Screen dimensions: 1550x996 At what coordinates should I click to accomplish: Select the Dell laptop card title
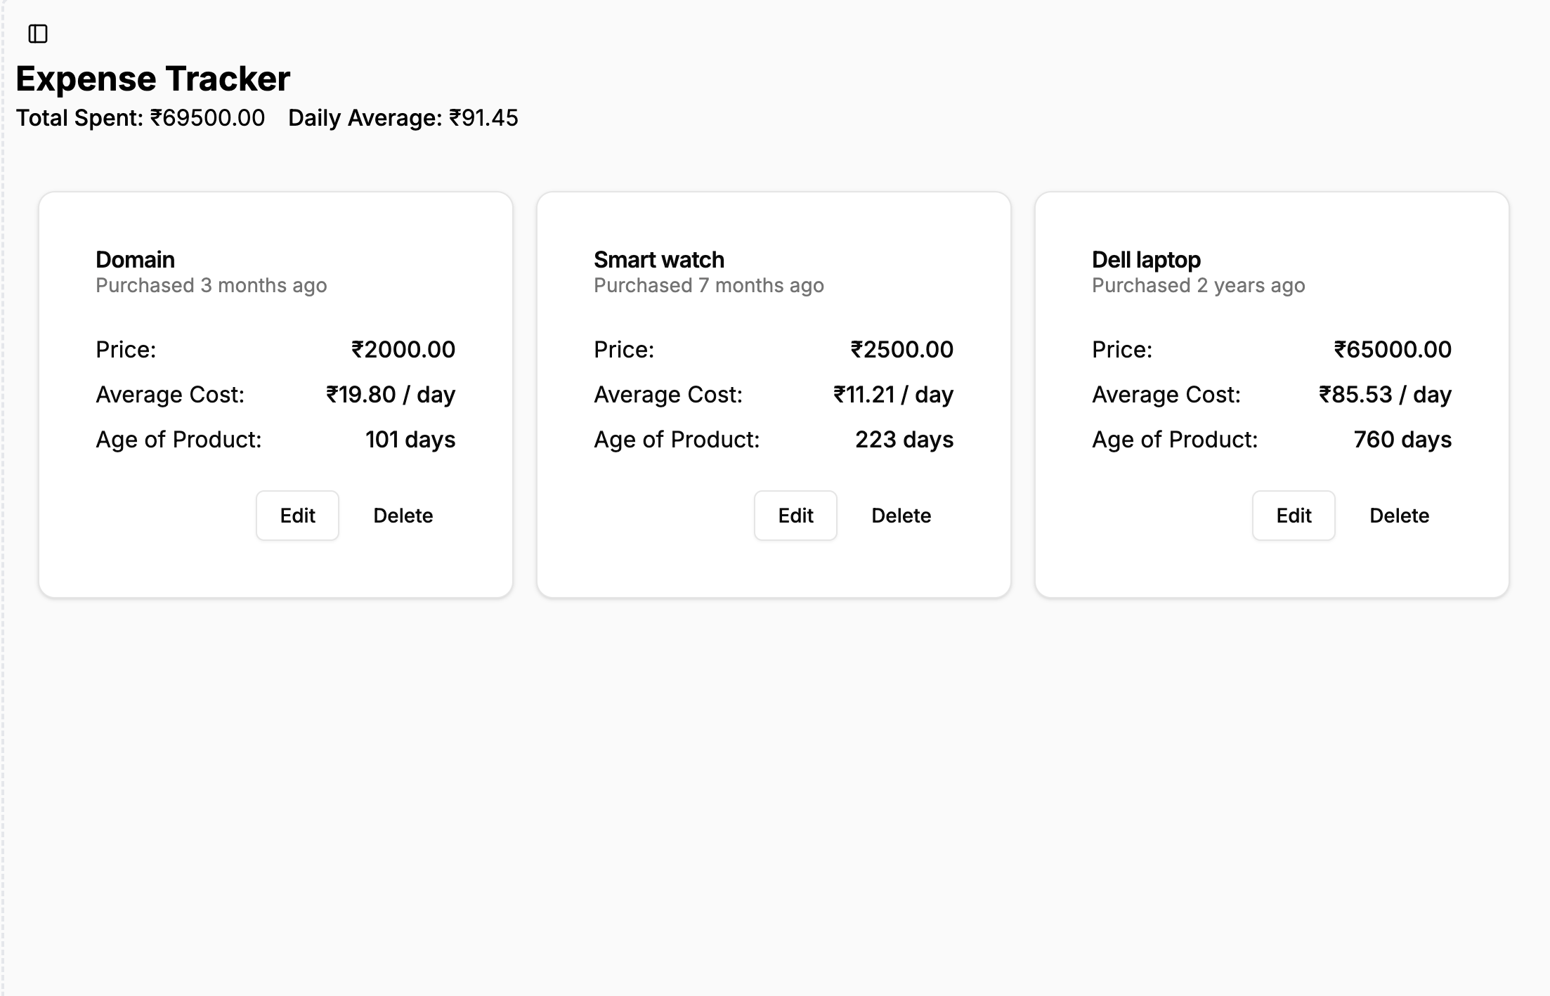click(x=1147, y=260)
